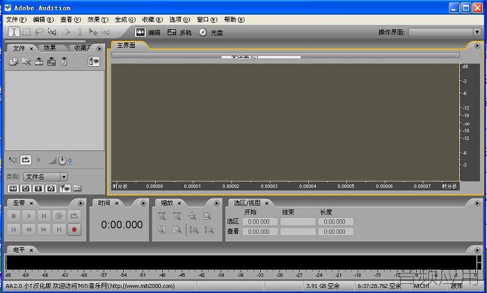The width and height of the screenshot is (487, 293).
Task: Open the 文件 menu
Action: pyautogui.click(x=16, y=19)
